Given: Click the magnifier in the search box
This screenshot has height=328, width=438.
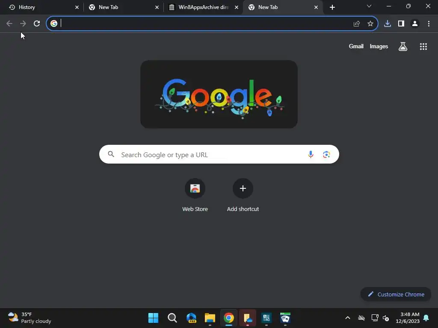Looking at the screenshot, I should coord(111,154).
